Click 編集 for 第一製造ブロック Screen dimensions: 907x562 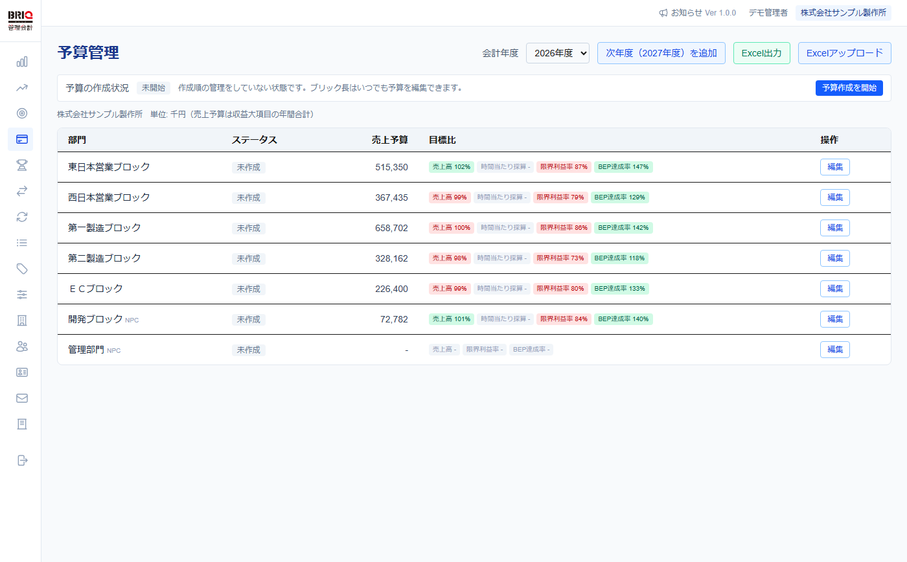835,228
